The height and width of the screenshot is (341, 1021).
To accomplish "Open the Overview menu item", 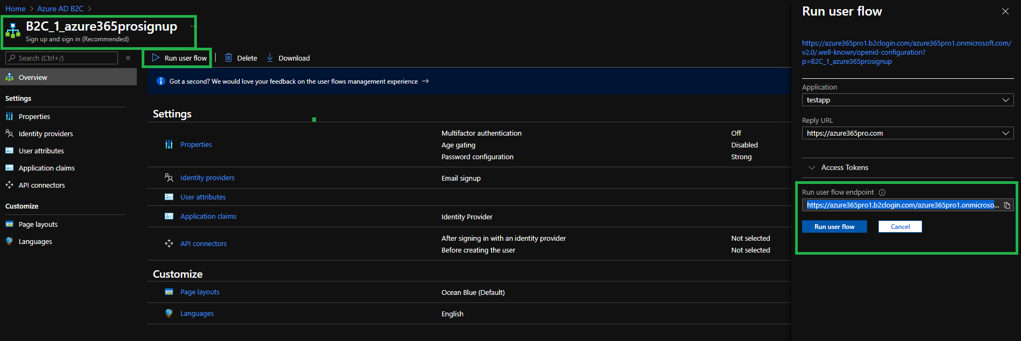I will [68, 77].
